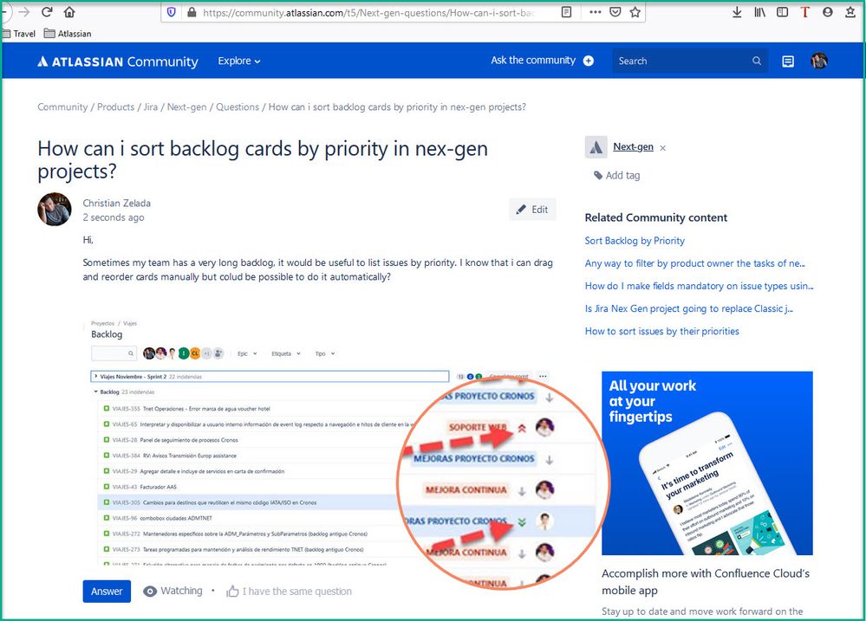Click the browser reload icon
Image resolution: width=866 pixels, height=621 pixels.
47,11
